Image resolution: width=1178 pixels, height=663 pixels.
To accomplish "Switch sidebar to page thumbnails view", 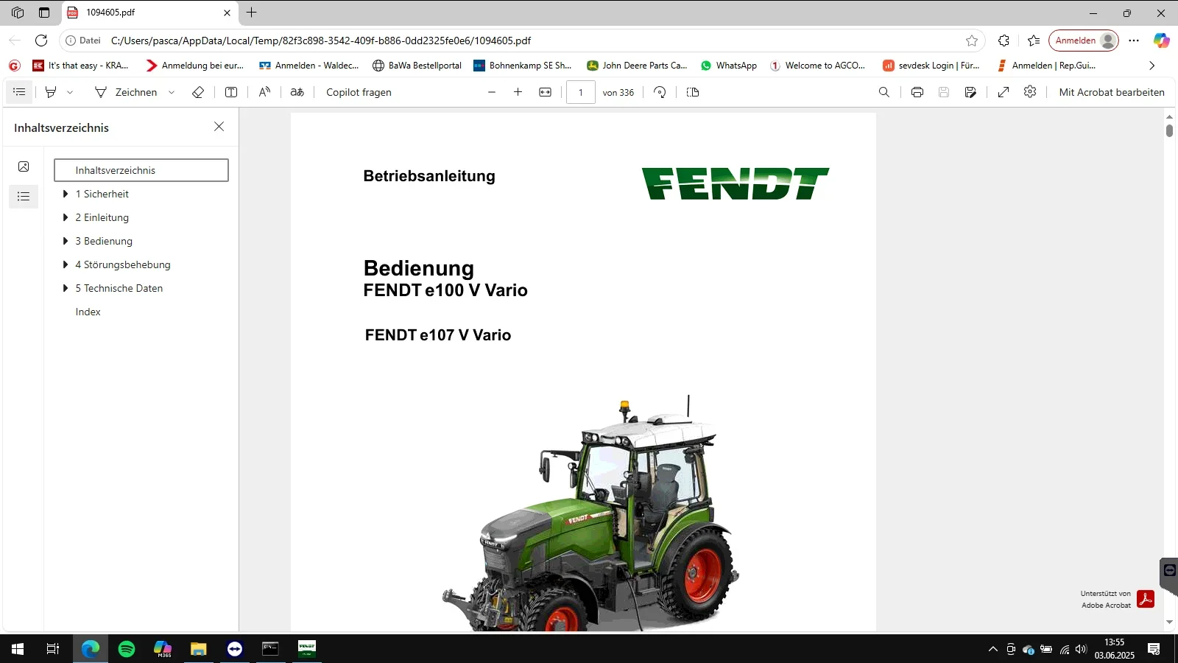I will click(x=24, y=166).
